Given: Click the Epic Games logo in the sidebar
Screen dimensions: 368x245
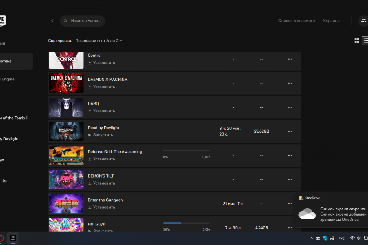Looking at the screenshot, I should 2,21.
